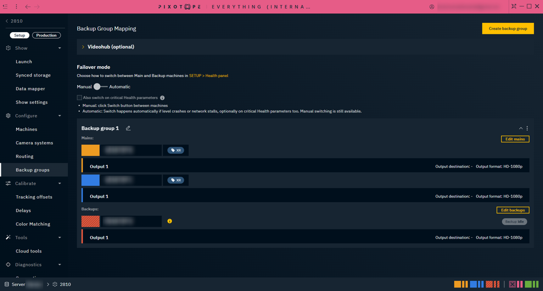Expand the Videohub (optional) section

pos(83,47)
